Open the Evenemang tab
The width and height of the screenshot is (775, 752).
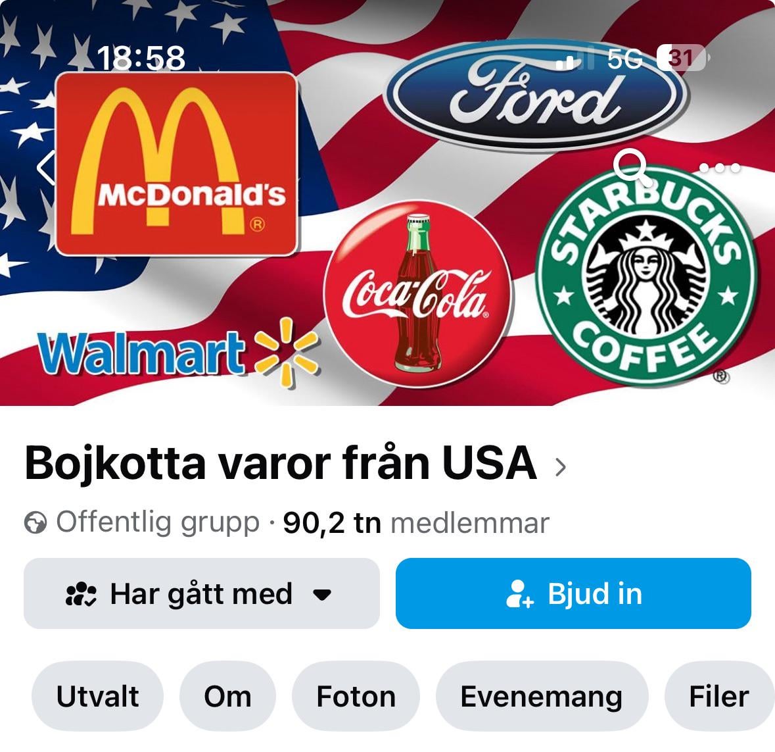(542, 696)
